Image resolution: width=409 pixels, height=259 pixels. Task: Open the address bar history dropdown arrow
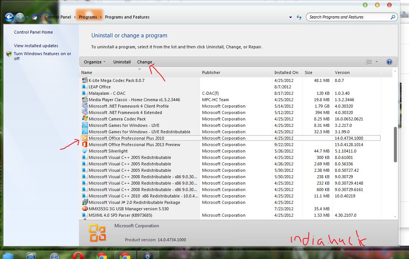coord(290,17)
